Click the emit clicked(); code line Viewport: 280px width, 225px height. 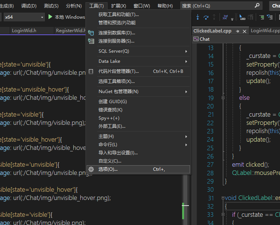(251, 164)
